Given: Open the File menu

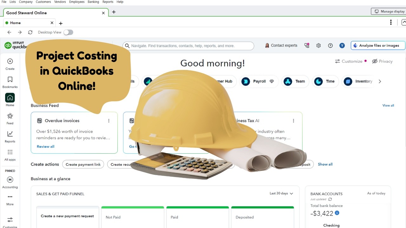Looking at the screenshot, I should [4, 2].
